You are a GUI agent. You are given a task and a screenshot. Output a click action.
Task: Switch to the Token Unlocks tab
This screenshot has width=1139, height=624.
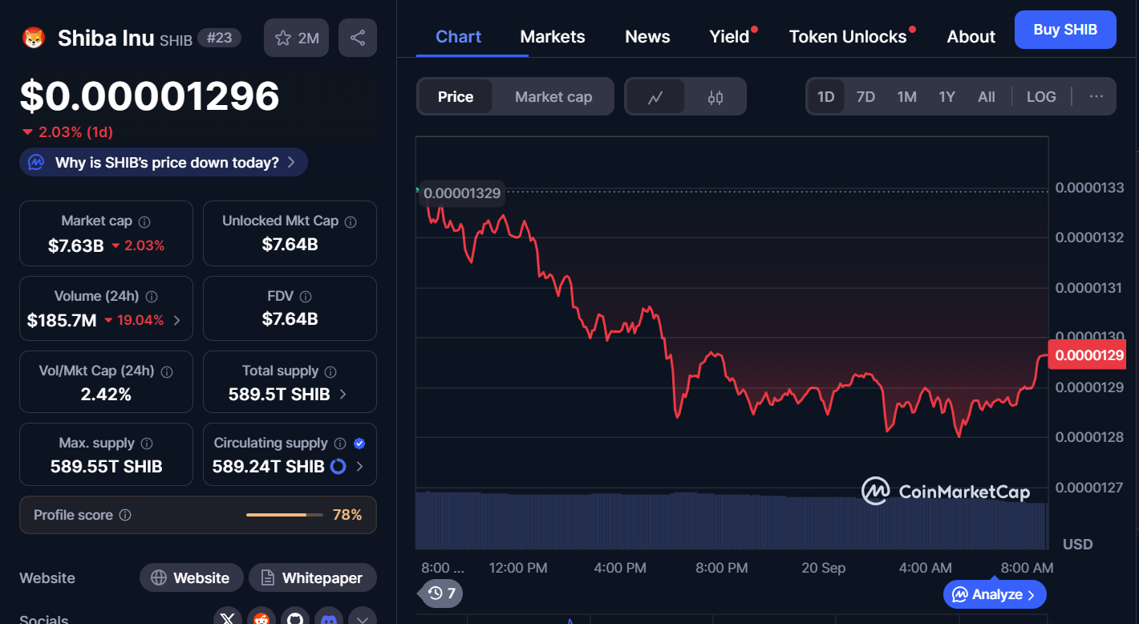click(848, 37)
